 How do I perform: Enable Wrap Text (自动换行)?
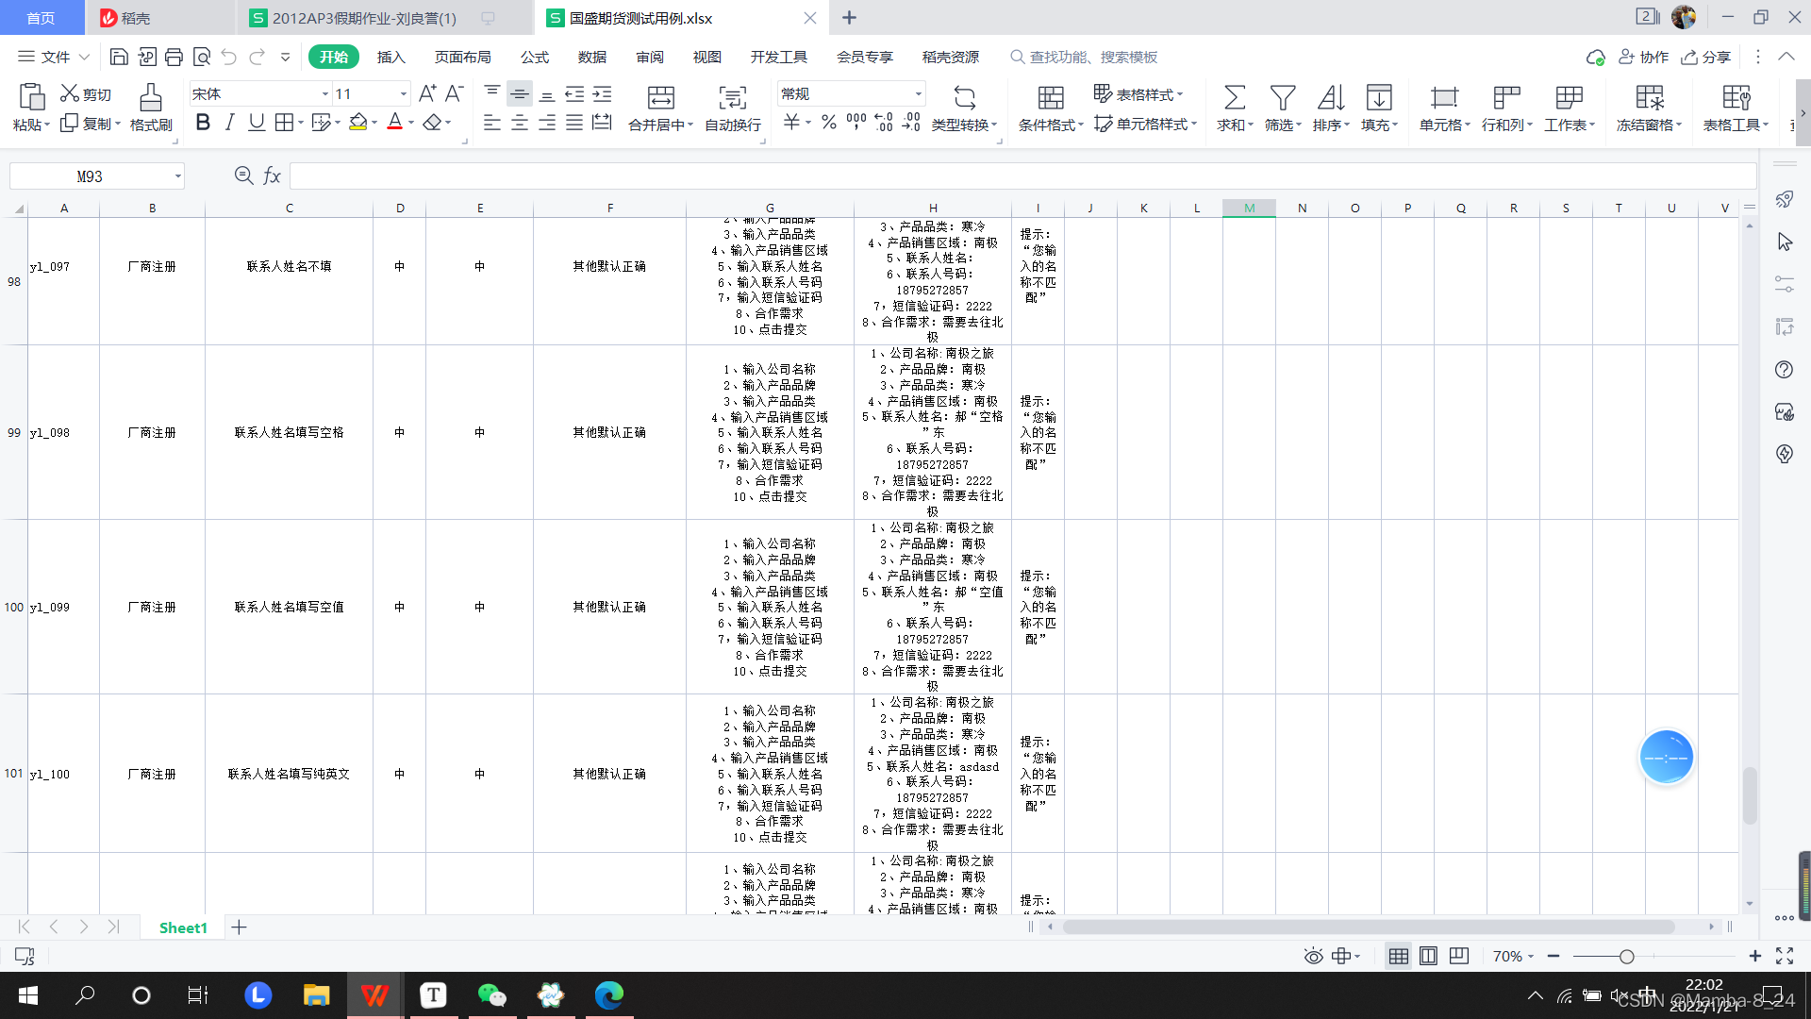coord(732,98)
